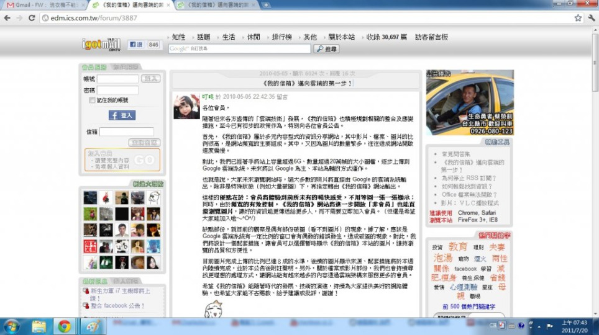This screenshot has height=335, width=599.
Task: Click the 搜尋 search button
Action: coord(327,49)
